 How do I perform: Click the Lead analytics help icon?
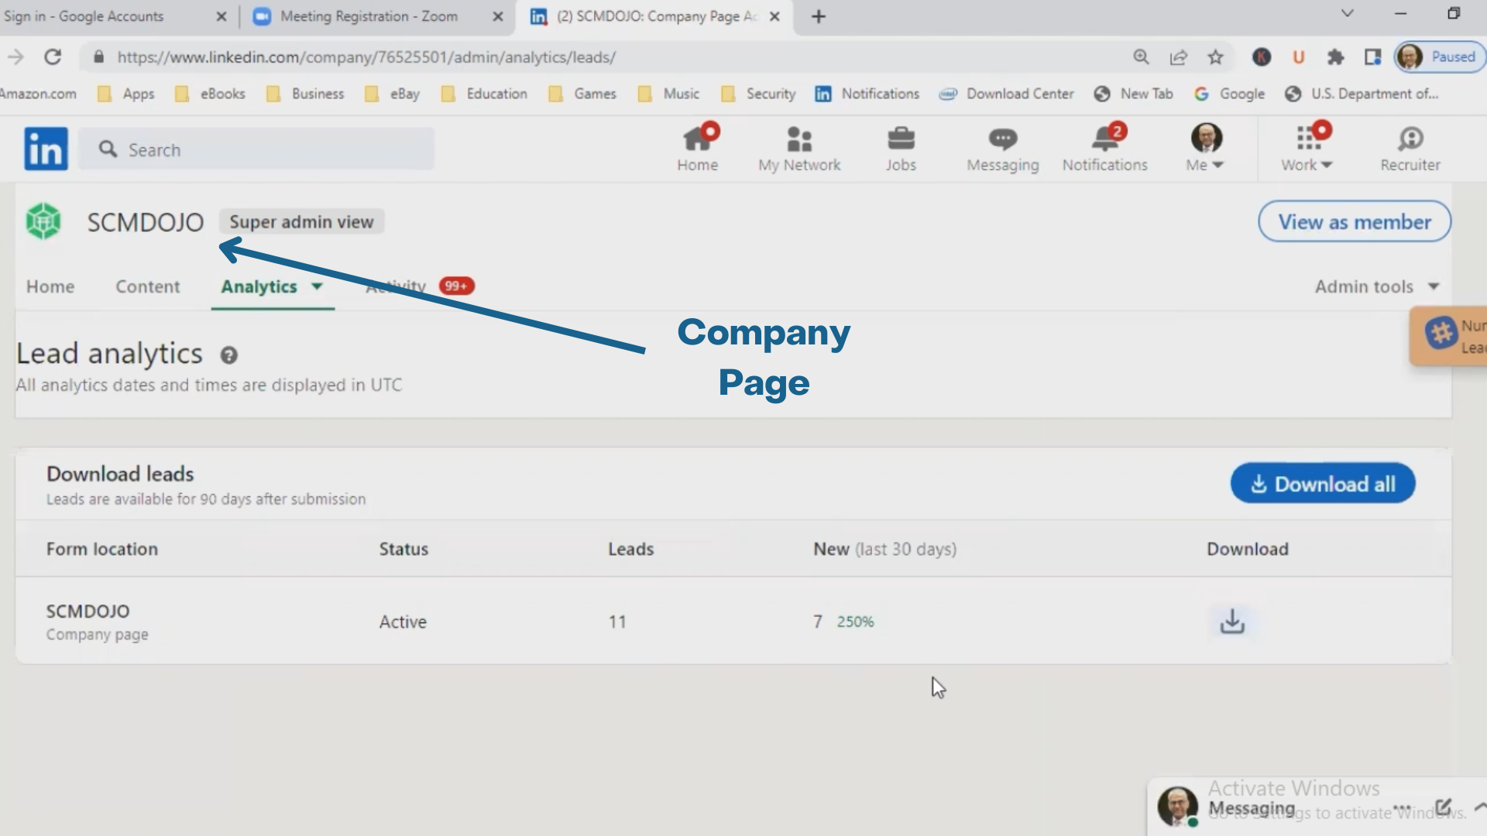pos(228,355)
